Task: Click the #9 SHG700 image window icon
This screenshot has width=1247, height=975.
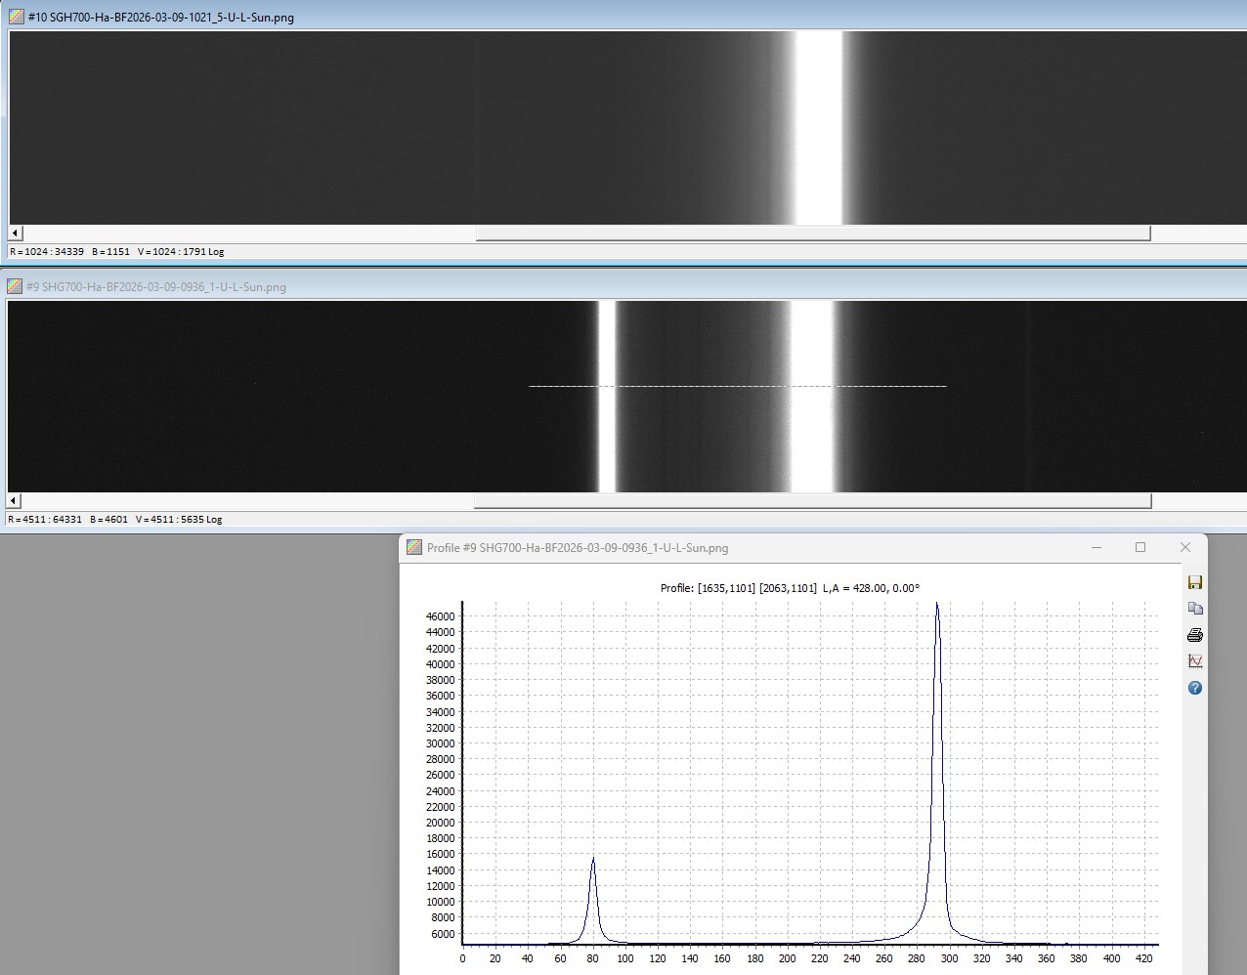Action: [15, 286]
